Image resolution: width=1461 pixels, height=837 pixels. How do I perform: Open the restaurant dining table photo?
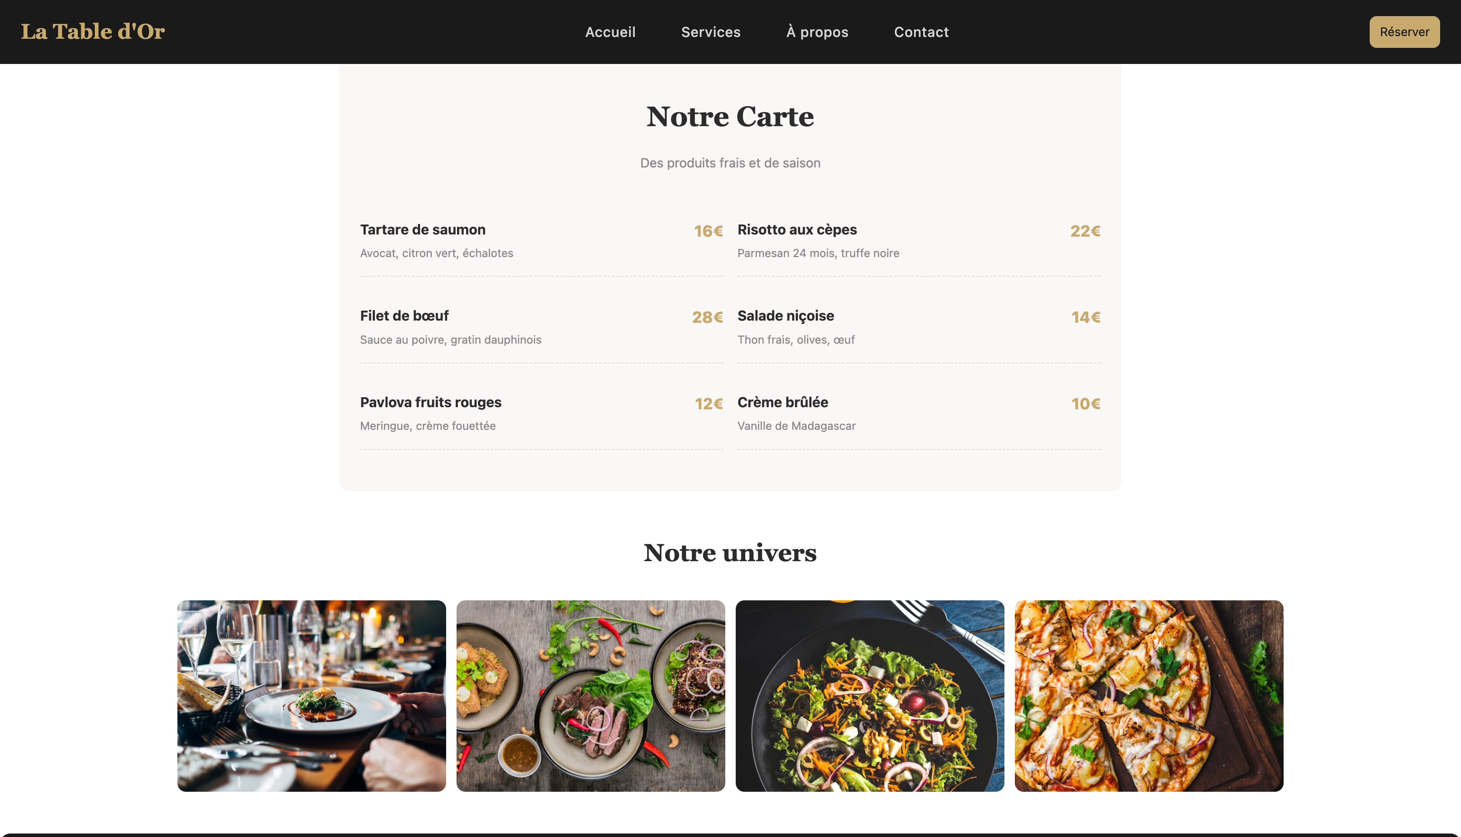point(311,696)
